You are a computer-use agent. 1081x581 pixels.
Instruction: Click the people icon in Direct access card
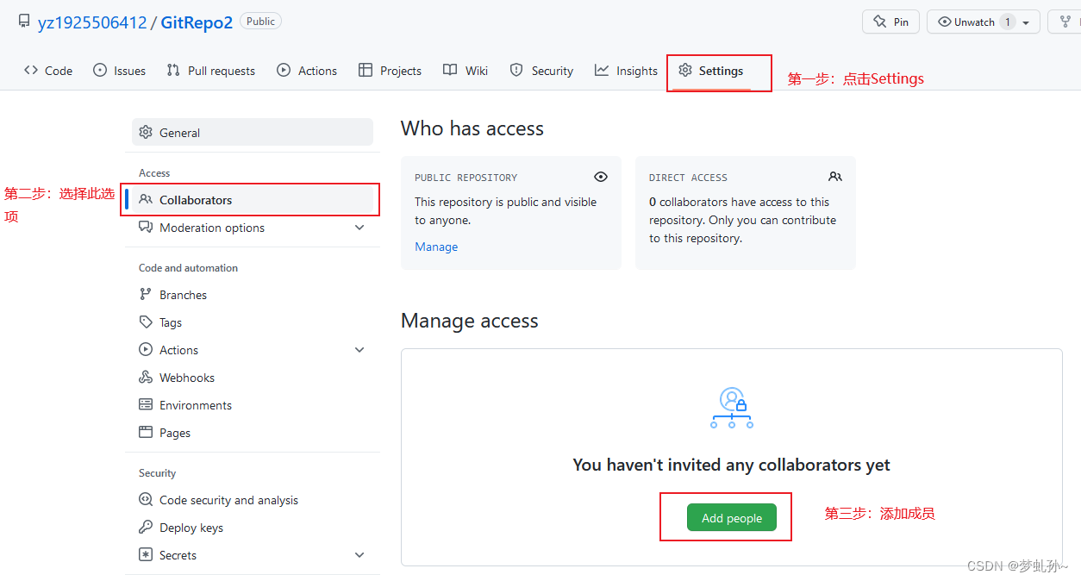point(835,177)
